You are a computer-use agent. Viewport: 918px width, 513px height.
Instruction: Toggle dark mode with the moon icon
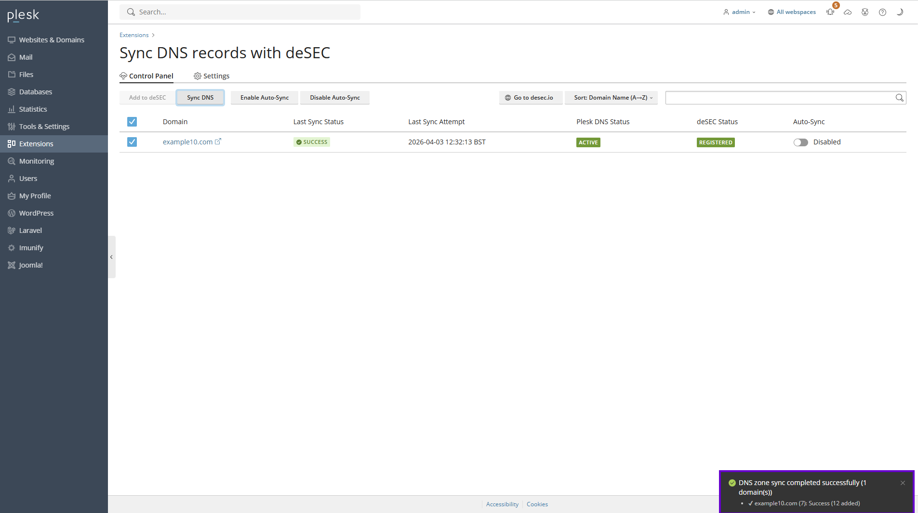pos(899,12)
